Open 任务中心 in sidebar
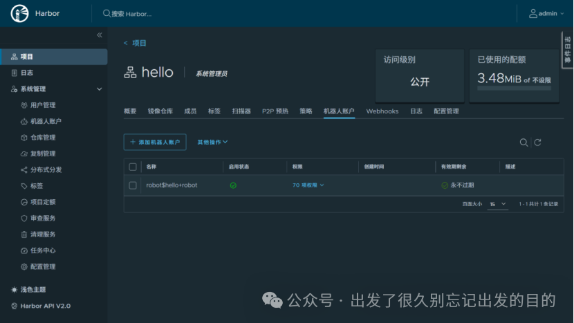This screenshot has height=323, width=574. point(43,250)
